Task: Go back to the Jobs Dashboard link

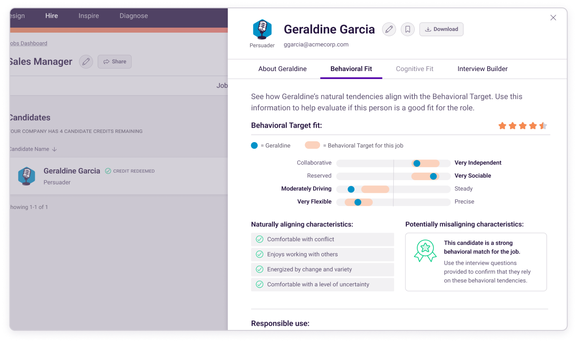Action: (28, 43)
